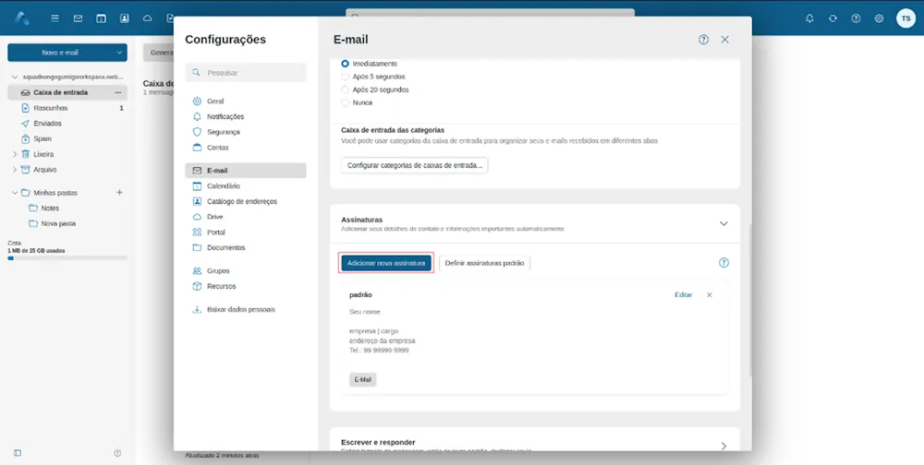Click the app logo in top-left corner
The height and width of the screenshot is (465, 924).
(22, 18)
